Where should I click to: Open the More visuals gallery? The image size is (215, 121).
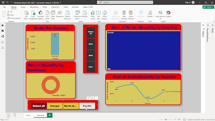point(105,15)
